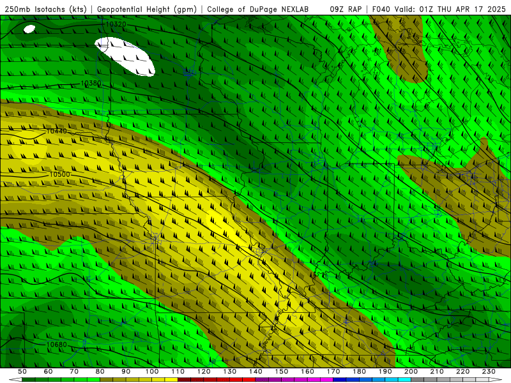Click the "College of DuPage NEXLAB" header text
The height and width of the screenshot is (383, 511).
[x=258, y=10]
